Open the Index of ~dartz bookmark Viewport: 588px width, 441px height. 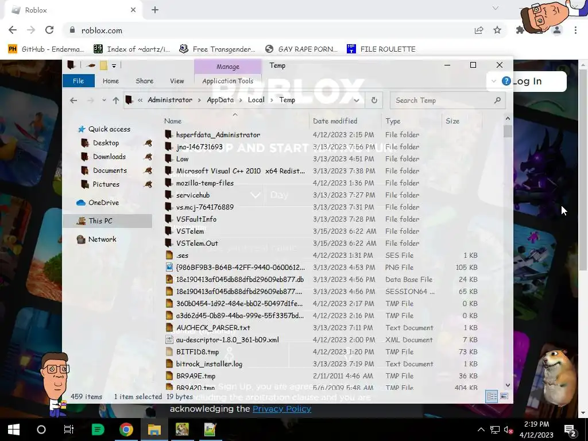[131, 49]
